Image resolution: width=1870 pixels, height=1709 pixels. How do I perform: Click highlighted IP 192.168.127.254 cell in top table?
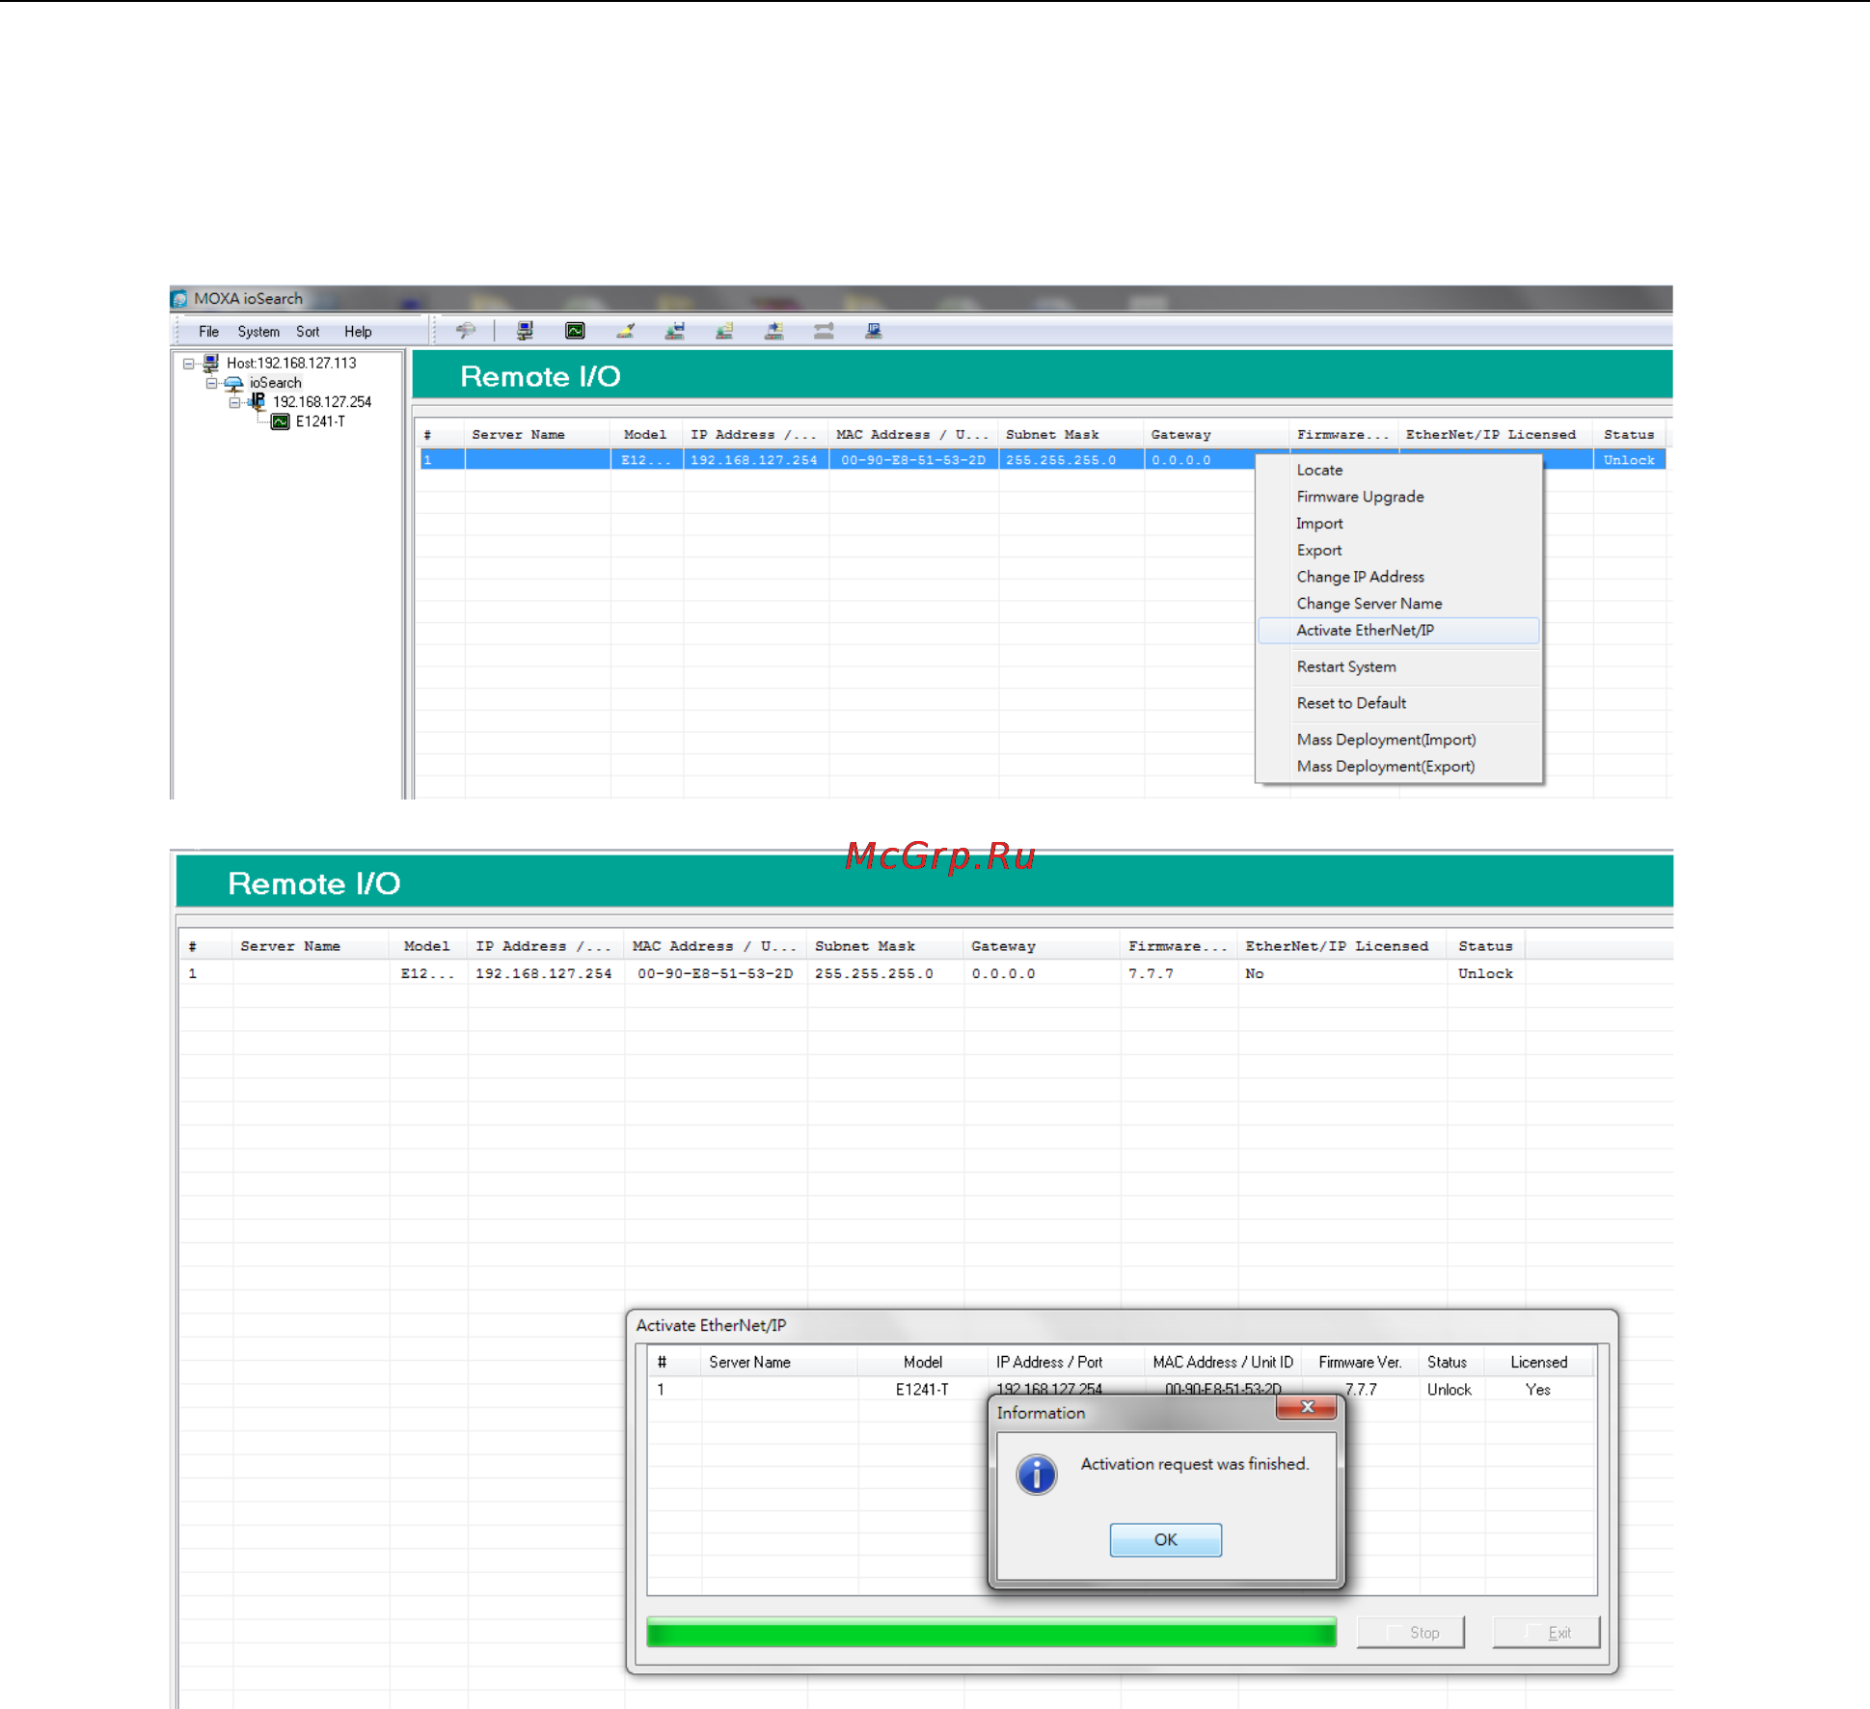tap(754, 460)
